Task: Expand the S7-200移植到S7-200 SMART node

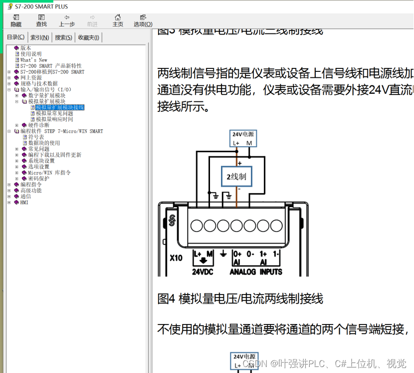Action: (9, 72)
